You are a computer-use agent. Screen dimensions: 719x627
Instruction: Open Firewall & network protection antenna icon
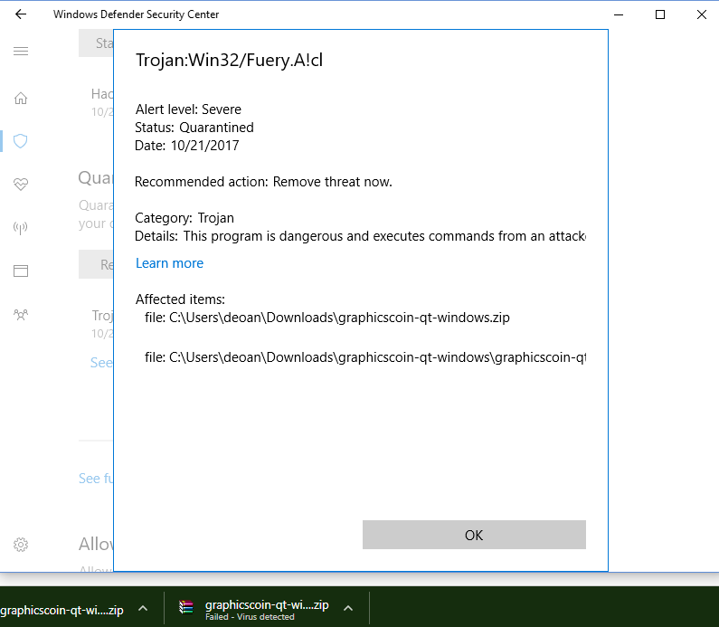[21, 227]
